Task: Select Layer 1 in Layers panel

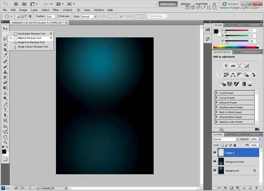Action: 238,153
